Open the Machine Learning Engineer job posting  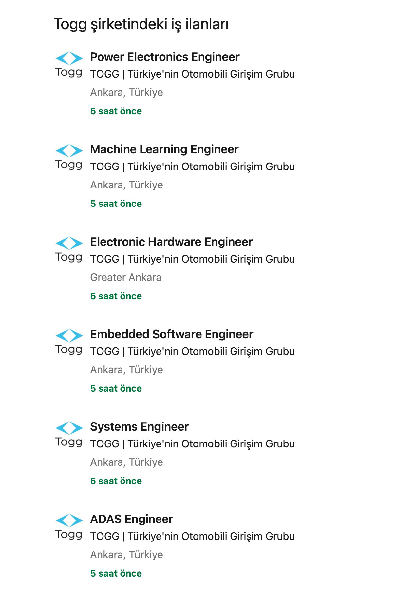164,149
